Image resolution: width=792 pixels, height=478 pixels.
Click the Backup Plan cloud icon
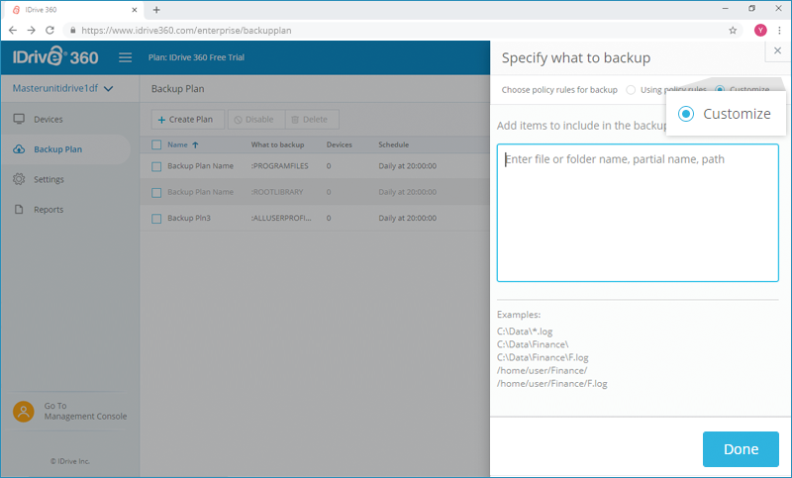[x=19, y=149]
